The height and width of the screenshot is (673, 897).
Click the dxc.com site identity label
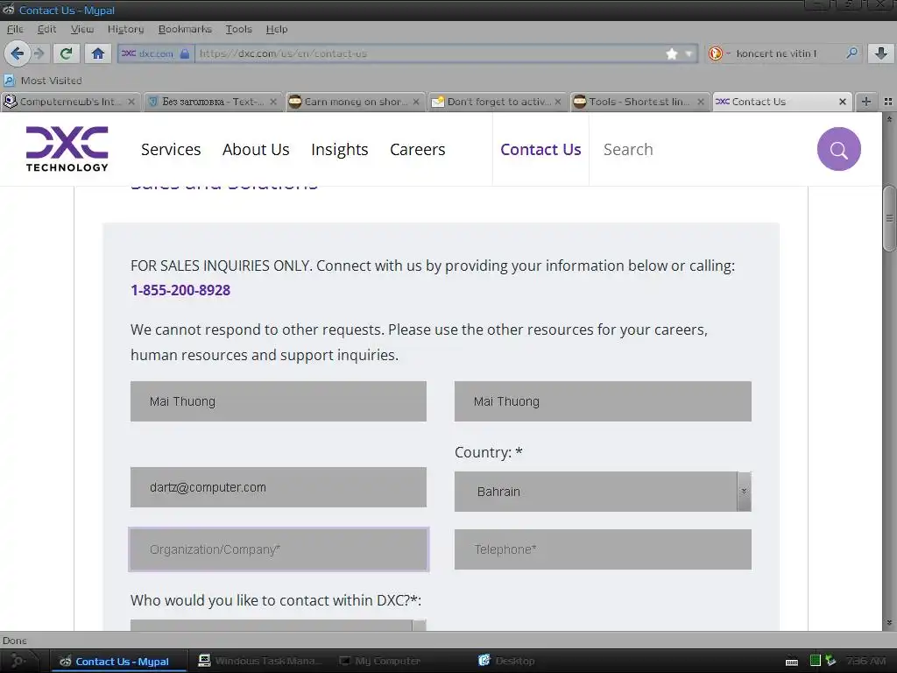pyautogui.click(x=156, y=53)
